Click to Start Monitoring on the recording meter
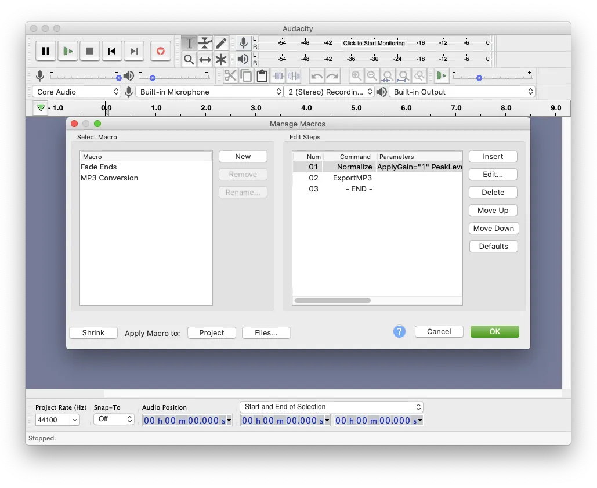597x488 pixels. 373,43
